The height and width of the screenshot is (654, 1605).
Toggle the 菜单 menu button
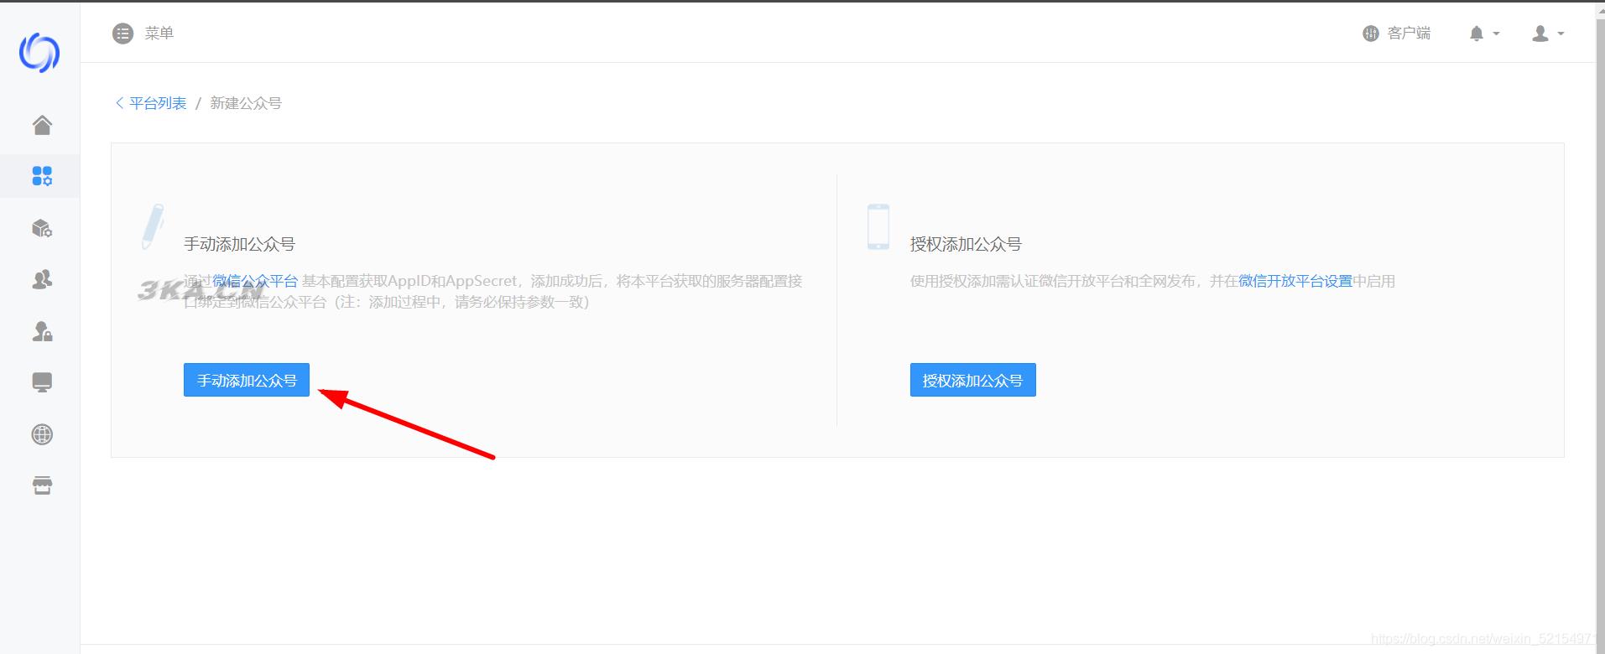(x=143, y=34)
